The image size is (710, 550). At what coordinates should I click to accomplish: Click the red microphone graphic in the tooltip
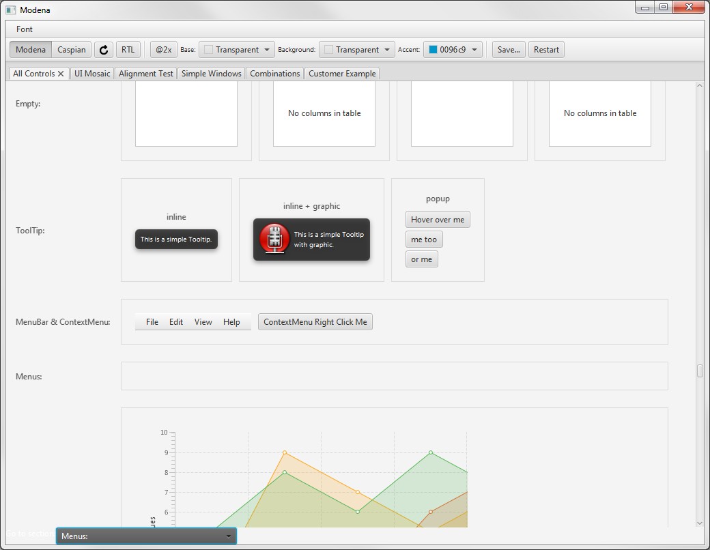[x=274, y=239]
